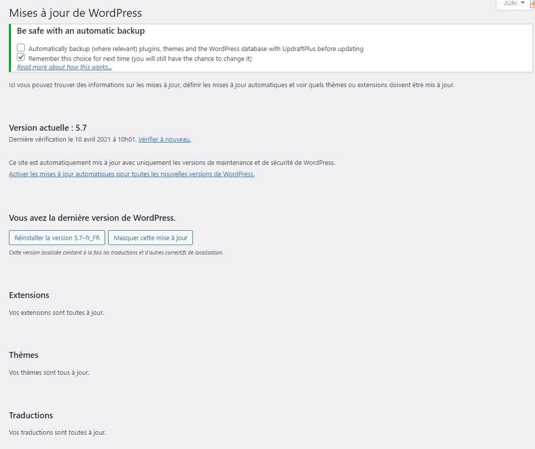
Task: Click the chevron arrow on the Aide tab
Action: [523, 4]
